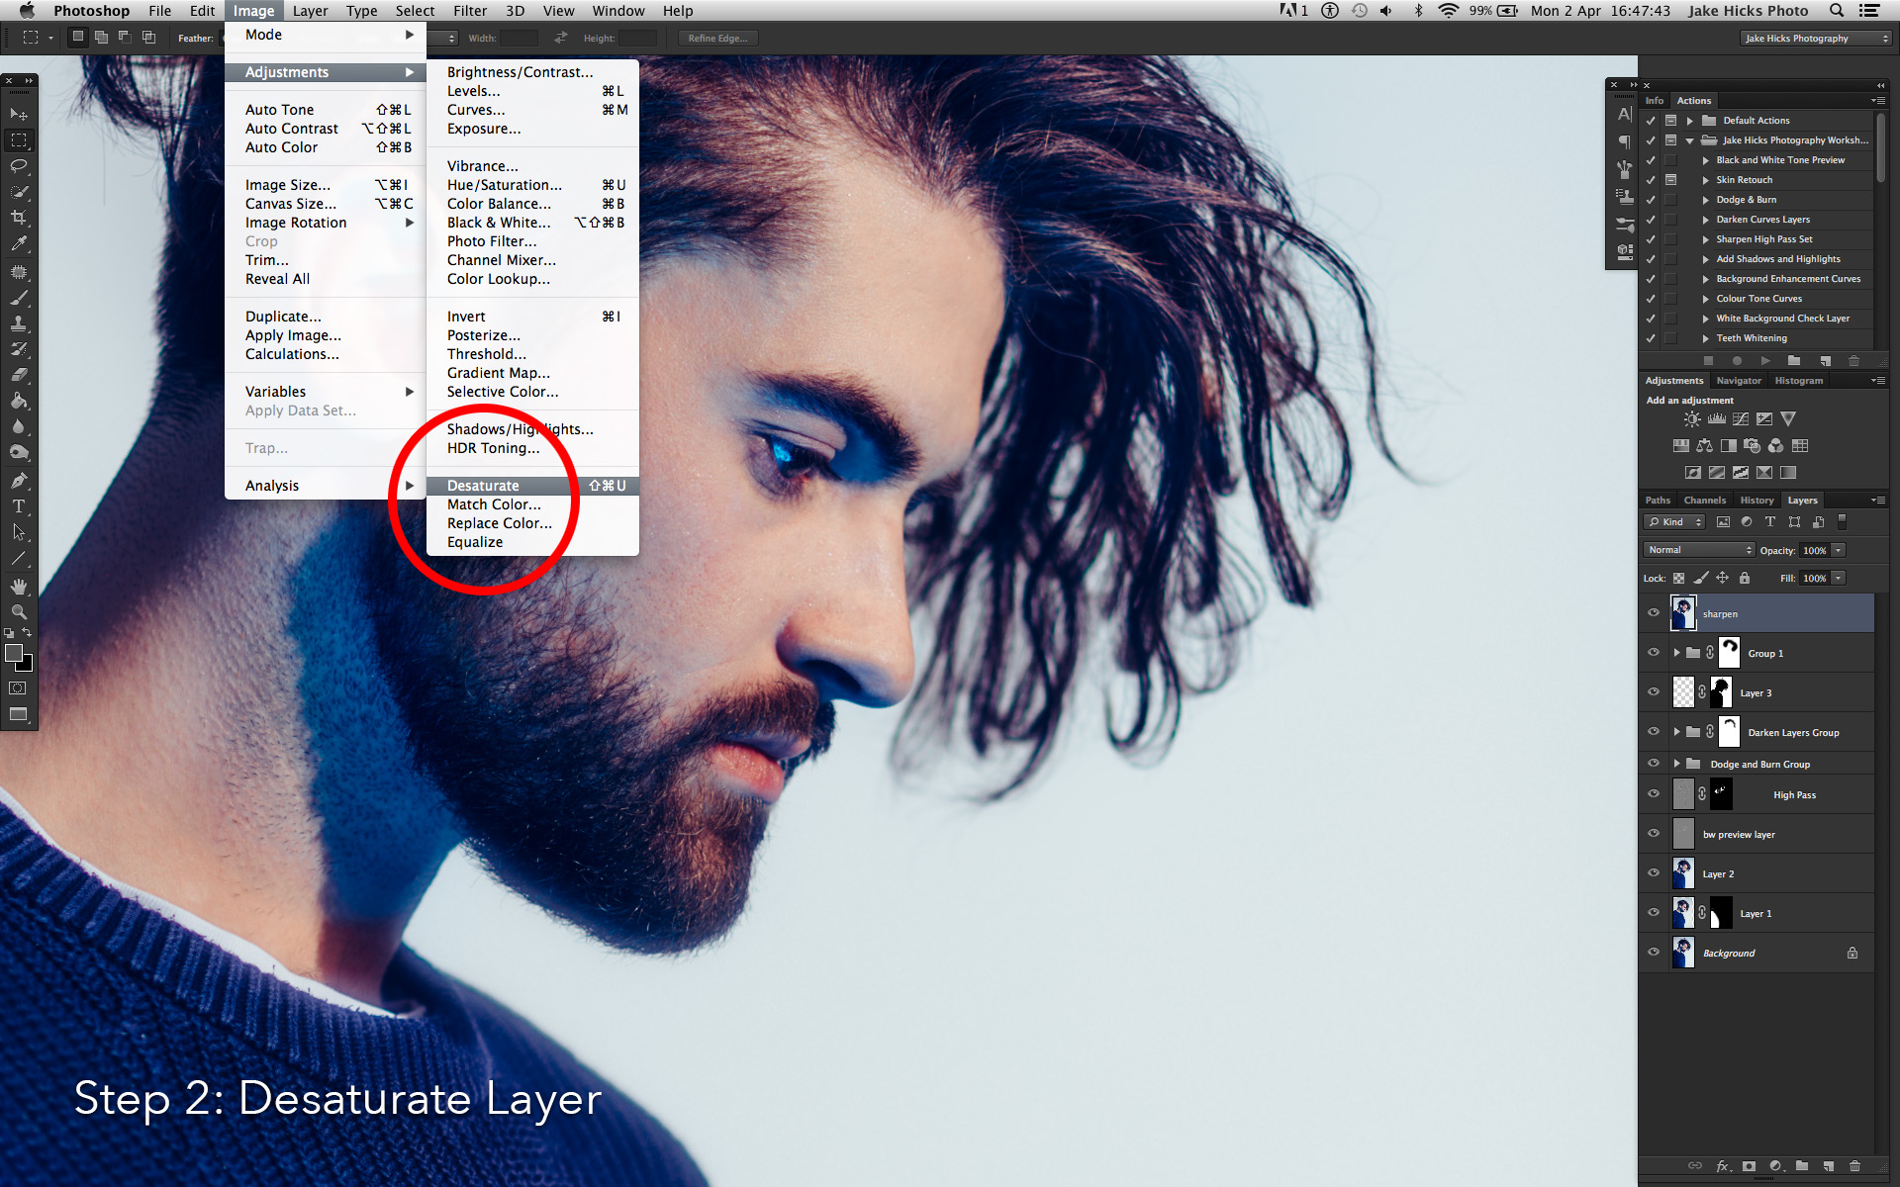Select the Crop tool in toolbar

point(18,218)
